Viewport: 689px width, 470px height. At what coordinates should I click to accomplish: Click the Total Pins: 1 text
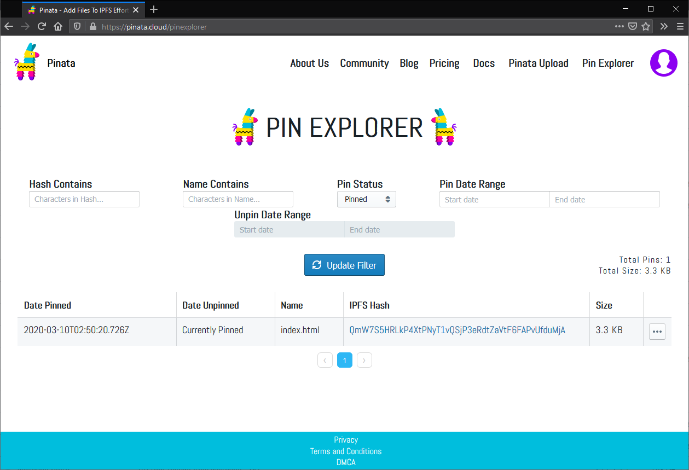coord(645,260)
